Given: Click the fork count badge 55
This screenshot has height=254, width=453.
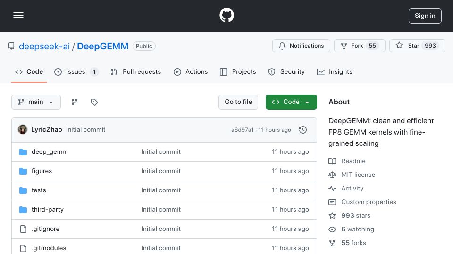Looking at the screenshot, I should pos(372,46).
